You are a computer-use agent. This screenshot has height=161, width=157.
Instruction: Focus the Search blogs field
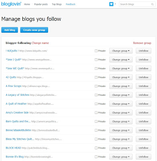(137, 4)
